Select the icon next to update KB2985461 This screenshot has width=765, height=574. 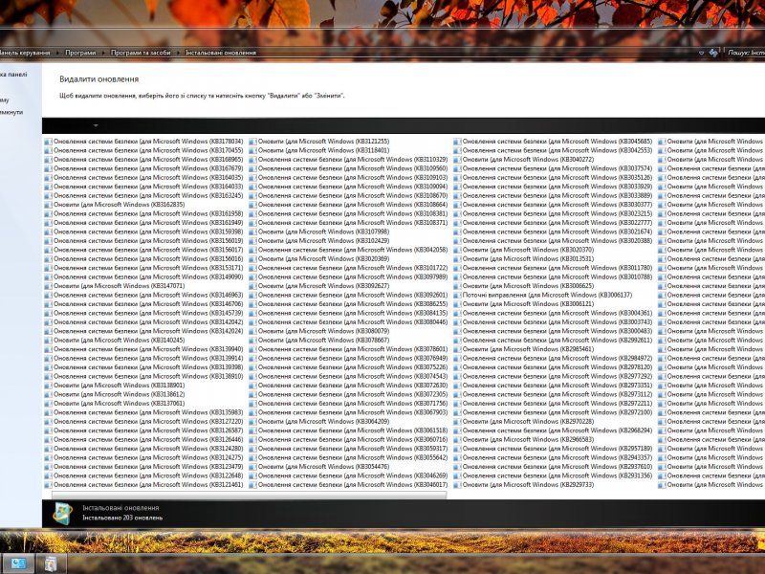pyautogui.click(x=457, y=349)
